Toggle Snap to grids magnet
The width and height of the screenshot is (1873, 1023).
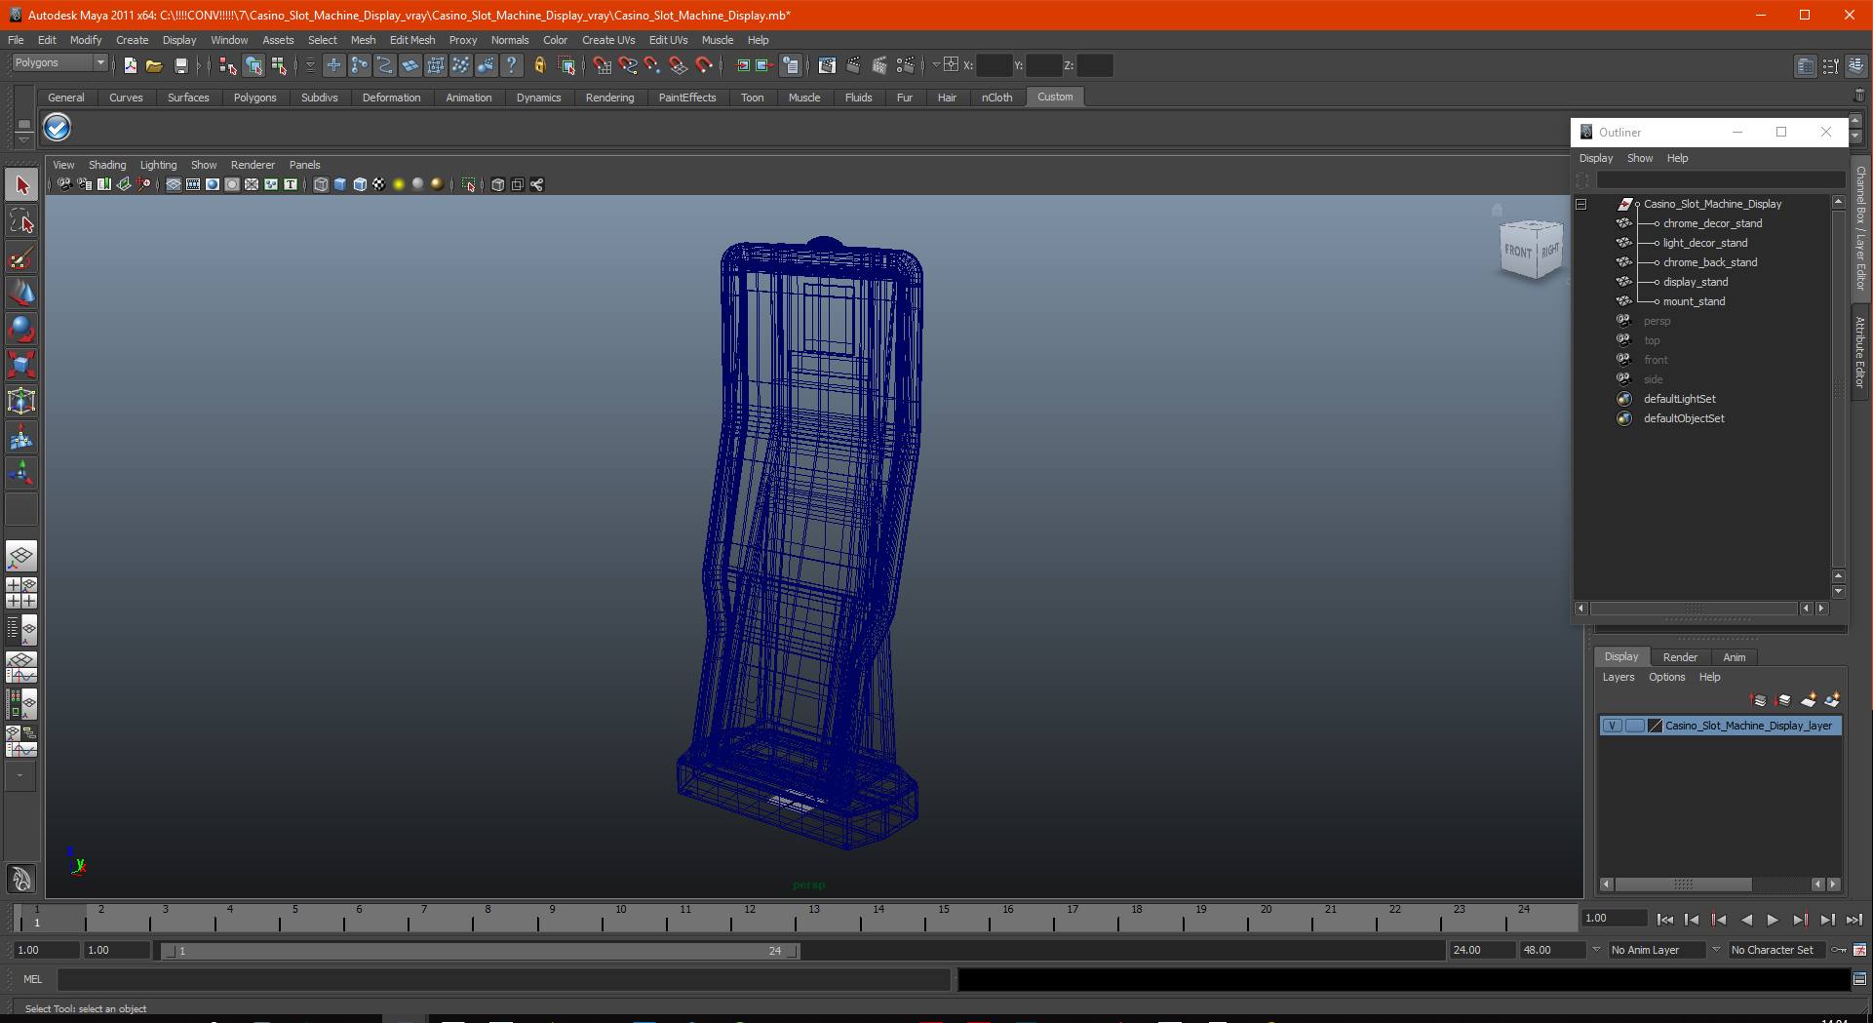pyautogui.click(x=602, y=65)
